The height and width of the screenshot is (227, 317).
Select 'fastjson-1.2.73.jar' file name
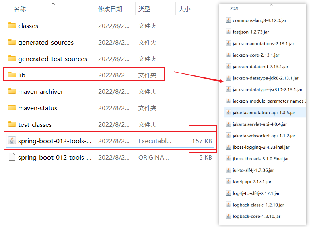pyautogui.click(x=251, y=32)
